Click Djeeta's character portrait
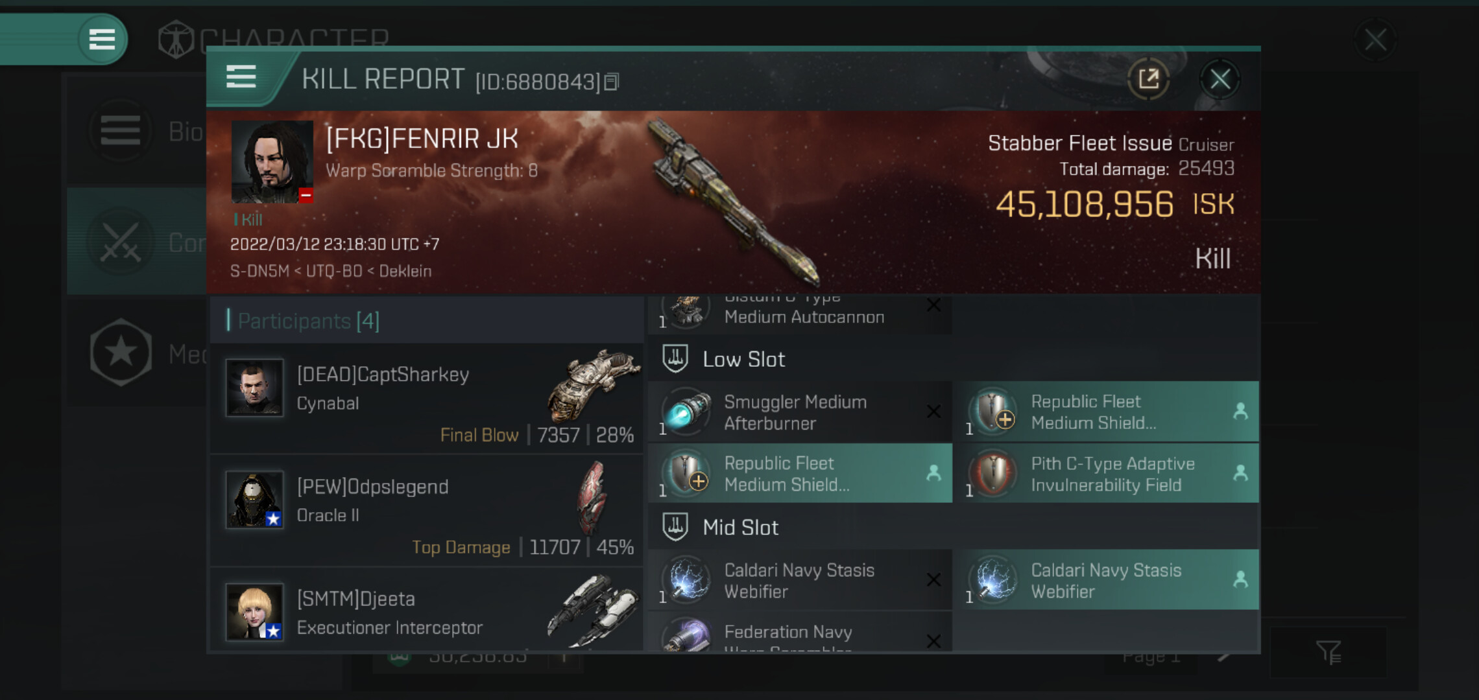Screen dimensions: 1479x700 pyautogui.click(x=255, y=611)
